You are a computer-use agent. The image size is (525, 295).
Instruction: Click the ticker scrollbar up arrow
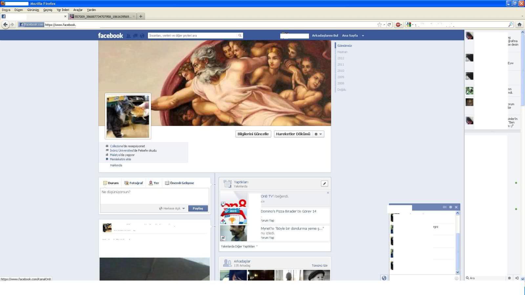523,32
